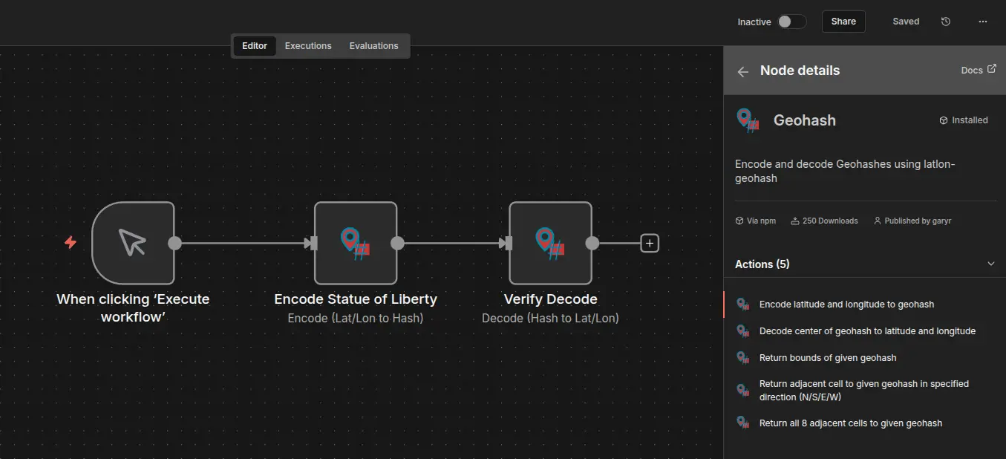Screen dimensions: 1006x459
Task: Click icon beside Encode latitude action
Action: coord(742,304)
